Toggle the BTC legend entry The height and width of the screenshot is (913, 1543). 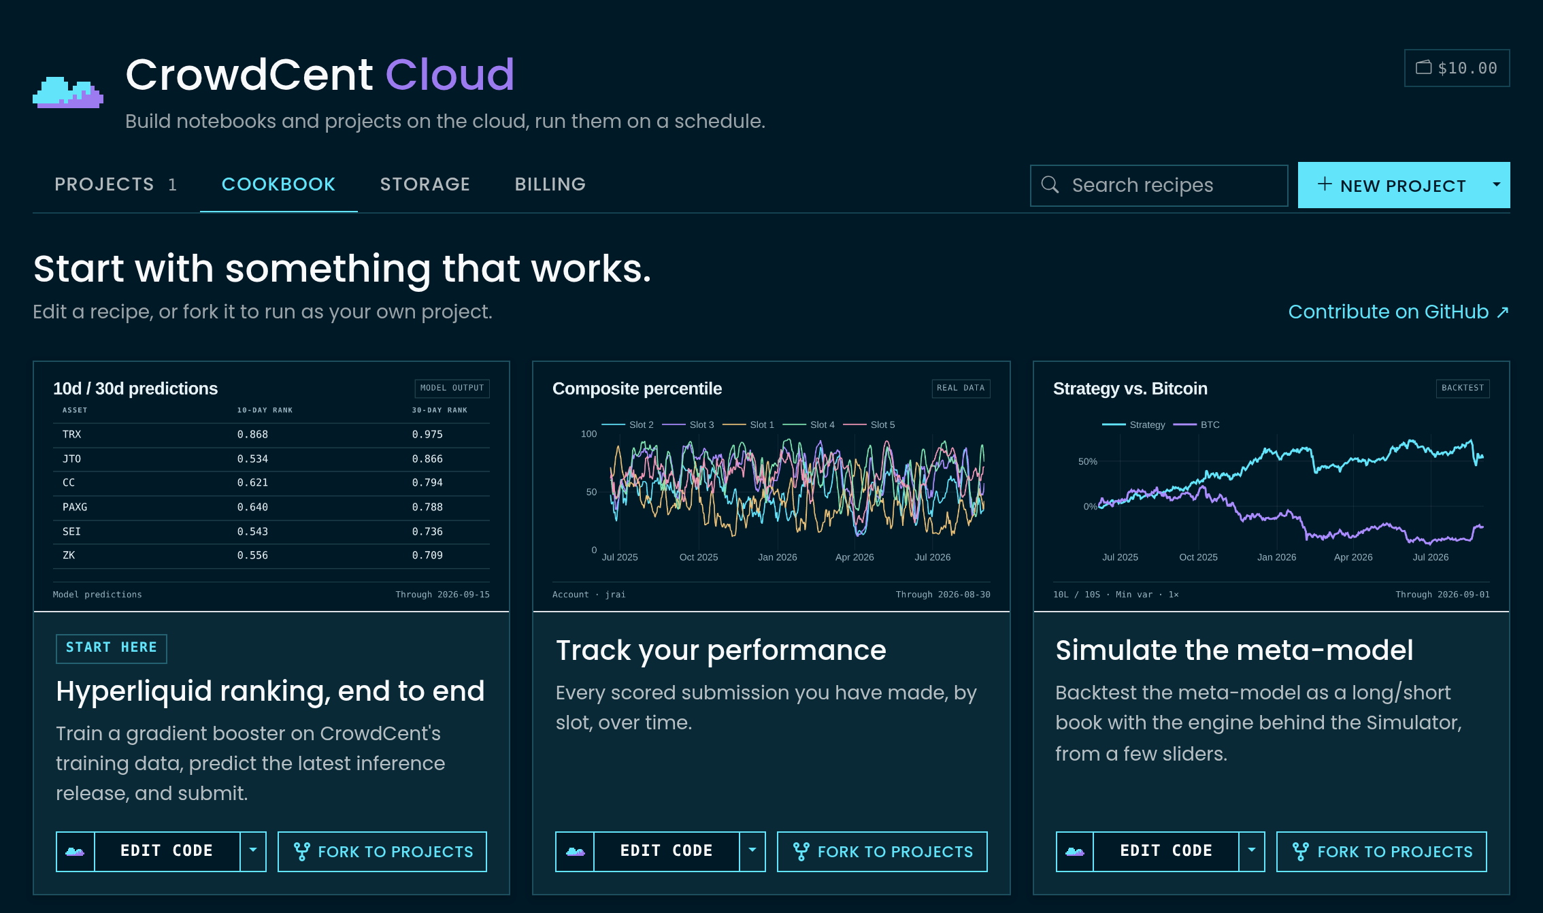pyautogui.click(x=1197, y=425)
